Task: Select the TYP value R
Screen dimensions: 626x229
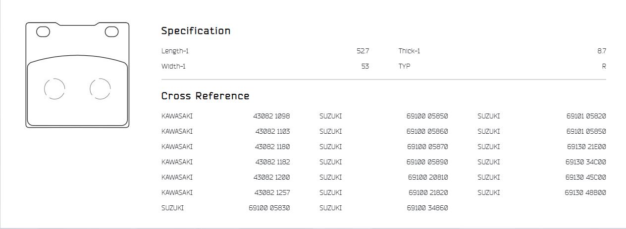Action: point(604,66)
